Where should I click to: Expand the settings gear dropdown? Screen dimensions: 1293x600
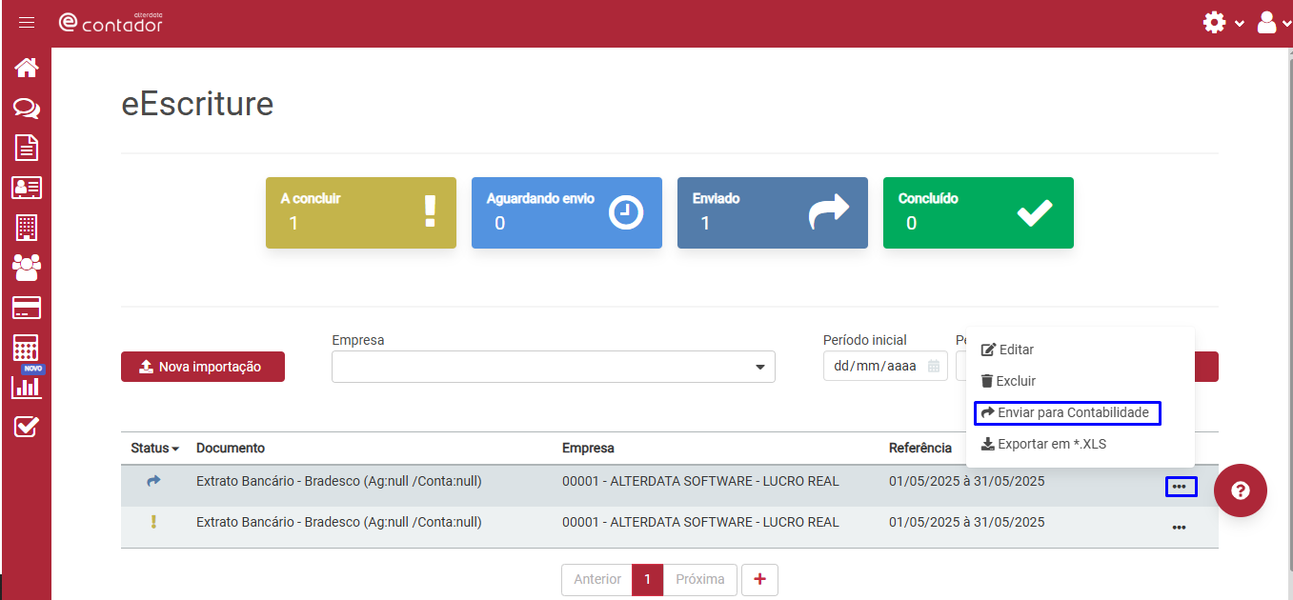tap(1223, 23)
